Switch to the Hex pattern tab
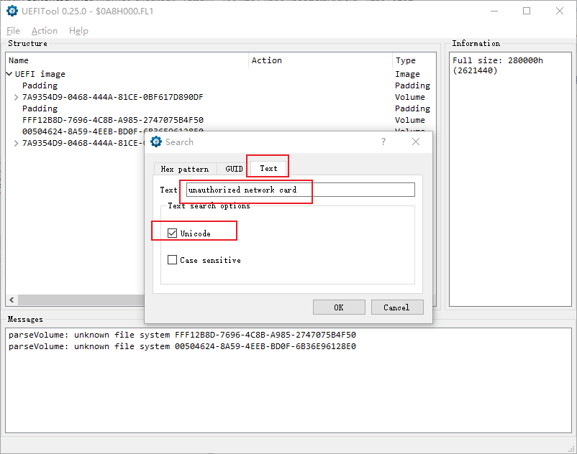Image resolution: width=577 pixels, height=454 pixels. pos(185,169)
